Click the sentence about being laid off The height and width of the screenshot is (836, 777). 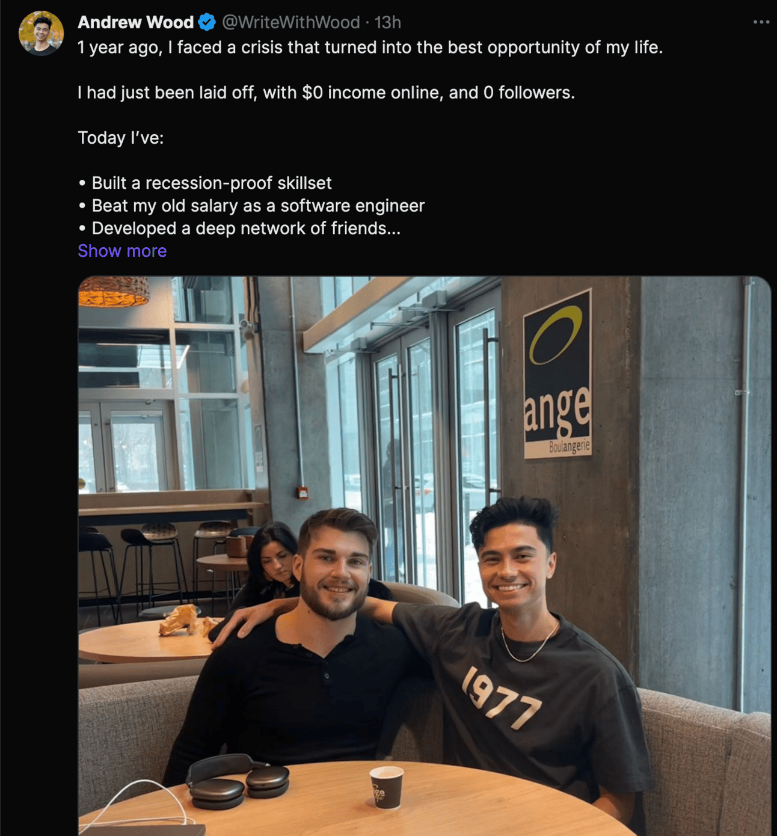(x=326, y=93)
